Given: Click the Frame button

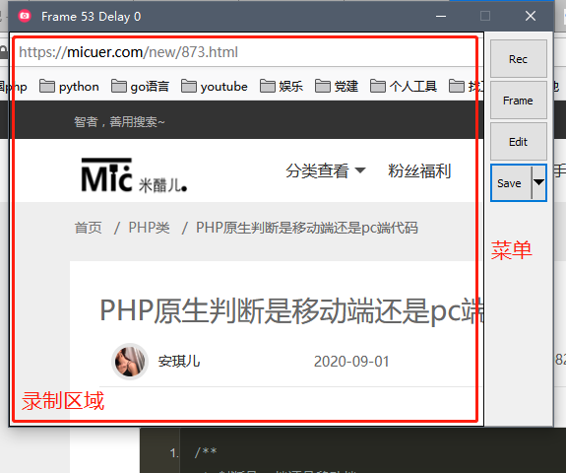Looking at the screenshot, I should [519, 101].
